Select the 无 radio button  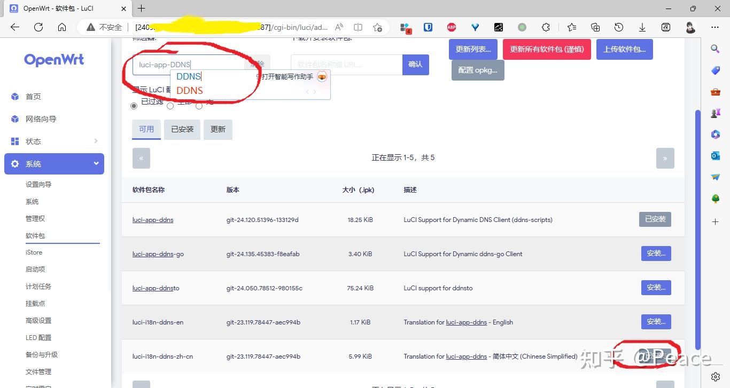tap(198, 106)
